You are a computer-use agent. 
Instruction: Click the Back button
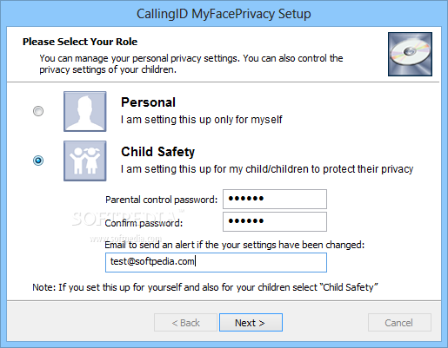pyautogui.click(x=185, y=322)
